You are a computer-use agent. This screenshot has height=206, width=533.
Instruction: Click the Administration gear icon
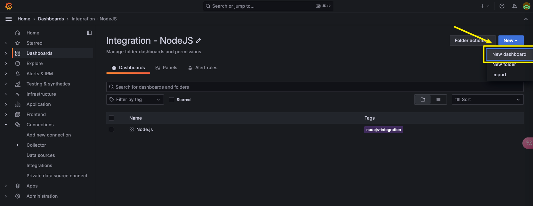click(18, 196)
